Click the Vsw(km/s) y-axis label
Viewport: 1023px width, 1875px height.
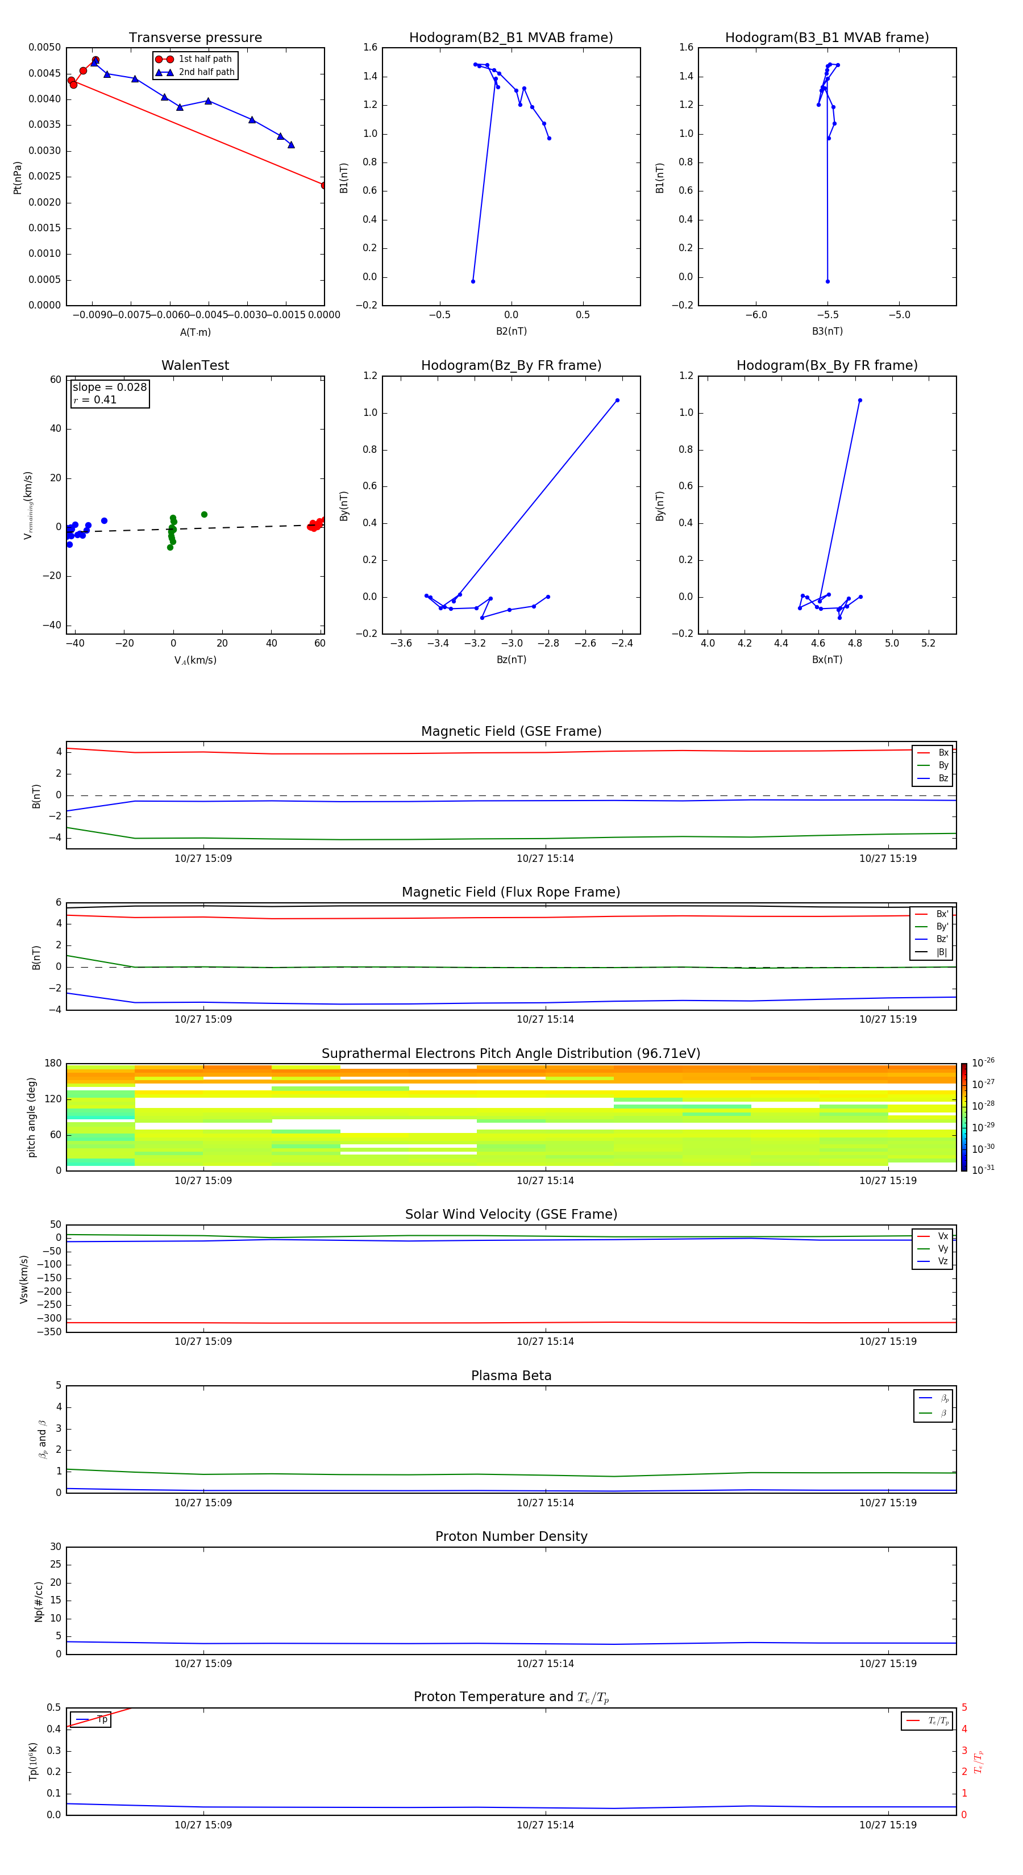coord(23,1279)
